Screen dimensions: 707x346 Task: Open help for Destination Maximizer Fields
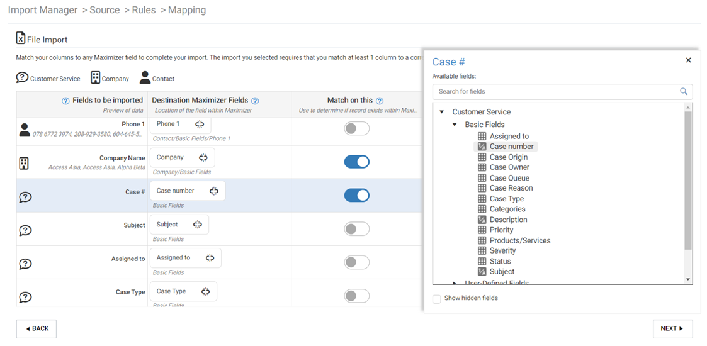tap(255, 101)
